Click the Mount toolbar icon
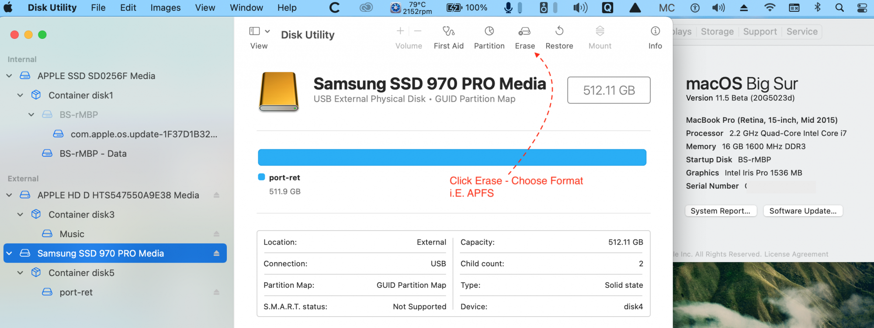 [x=600, y=31]
